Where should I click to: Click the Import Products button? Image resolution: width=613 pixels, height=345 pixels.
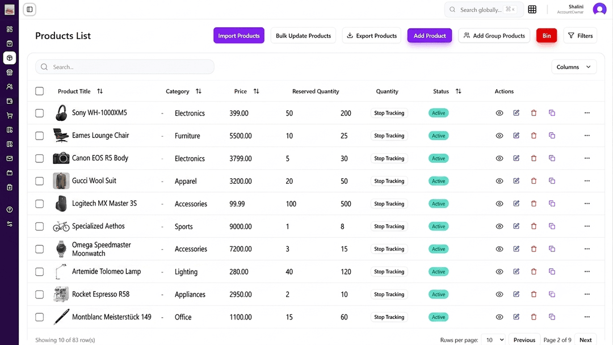pyautogui.click(x=239, y=36)
